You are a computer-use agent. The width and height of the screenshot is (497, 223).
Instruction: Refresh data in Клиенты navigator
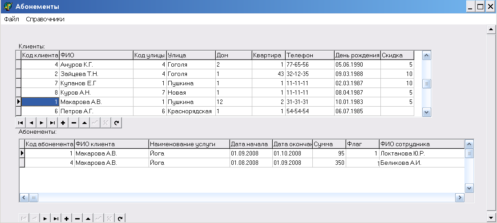pyautogui.click(x=116, y=123)
